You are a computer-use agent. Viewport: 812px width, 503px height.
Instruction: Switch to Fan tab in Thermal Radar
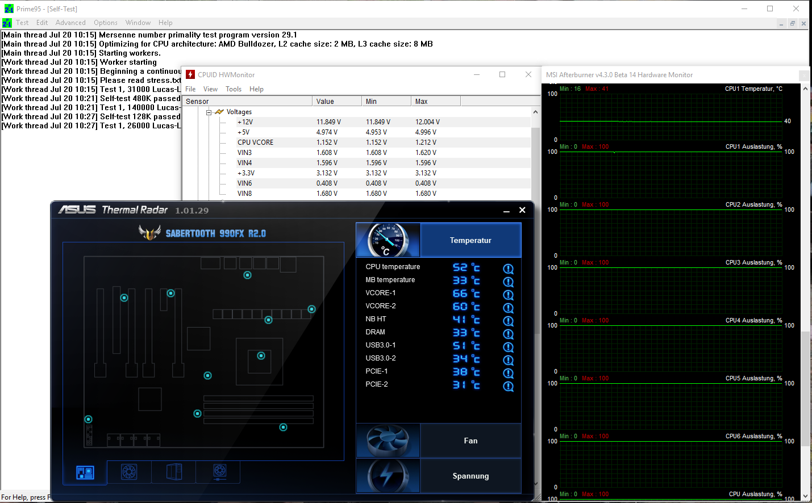pyautogui.click(x=470, y=441)
